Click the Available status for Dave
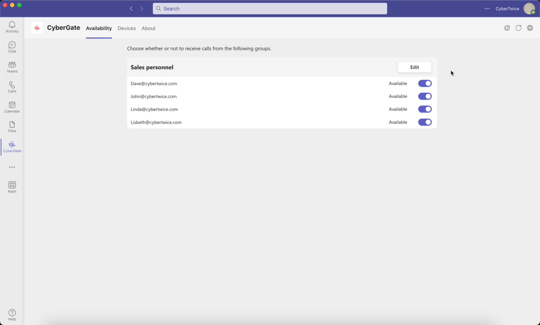The width and height of the screenshot is (540, 325). tap(398, 83)
